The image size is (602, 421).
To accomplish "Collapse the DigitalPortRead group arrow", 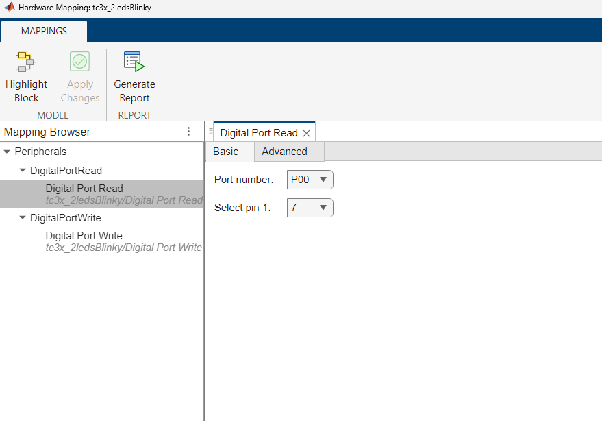I will point(22,170).
